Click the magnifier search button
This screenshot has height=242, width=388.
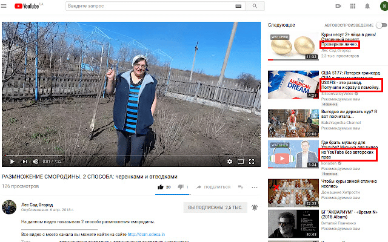[x=255, y=6]
